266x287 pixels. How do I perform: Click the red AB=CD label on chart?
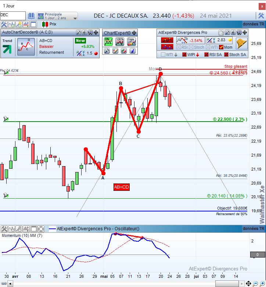pyautogui.click(x=122, y=187)
